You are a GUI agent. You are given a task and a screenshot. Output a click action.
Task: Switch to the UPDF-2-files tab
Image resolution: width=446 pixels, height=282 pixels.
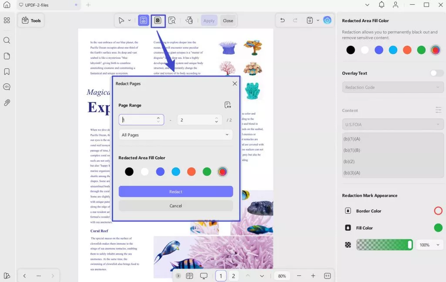click(x=49, y=5)
